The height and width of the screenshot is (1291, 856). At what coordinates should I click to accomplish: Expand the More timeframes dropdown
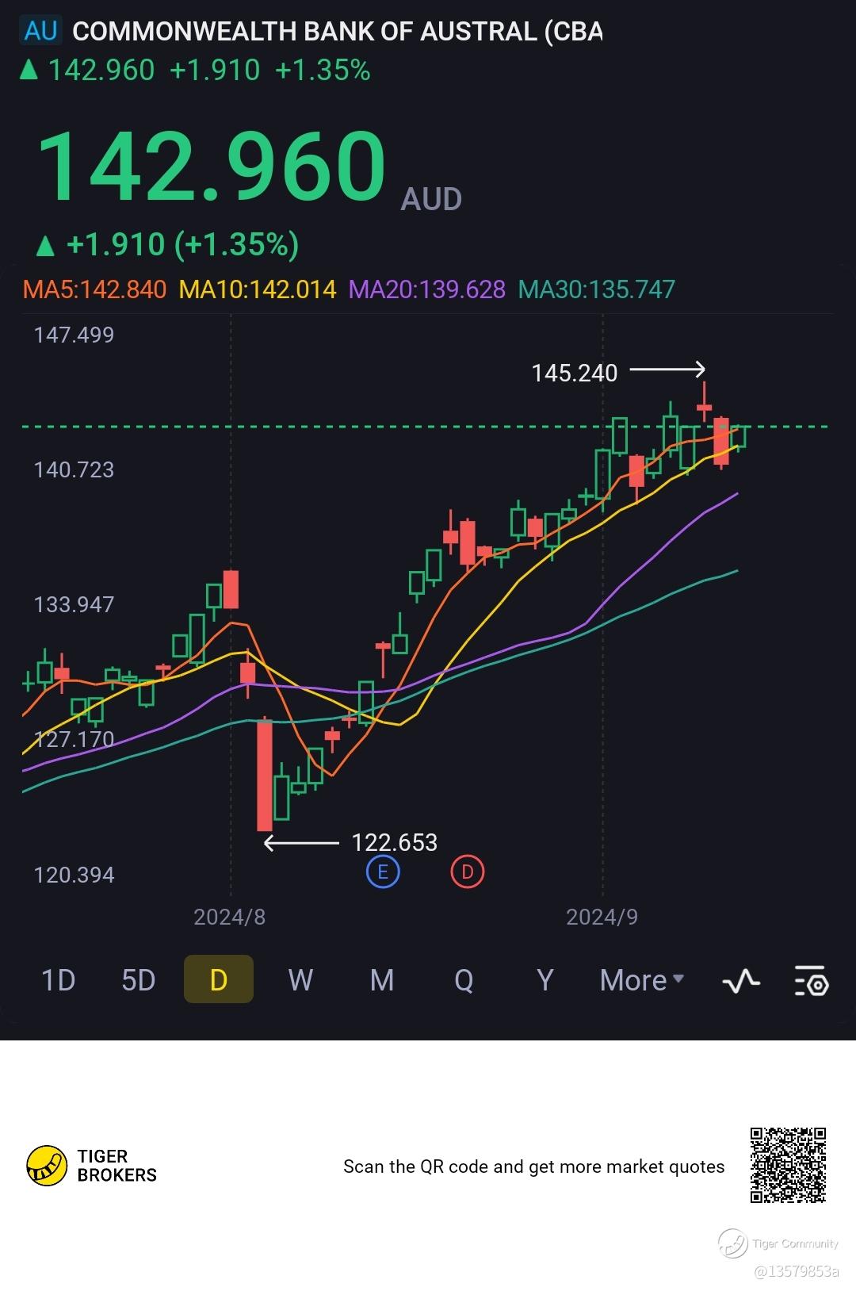coord(642,980)
